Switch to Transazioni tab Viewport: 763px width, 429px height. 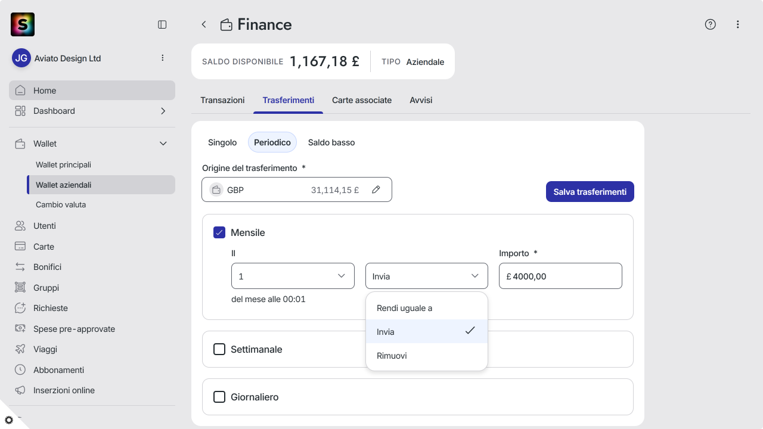pos(222,100)
